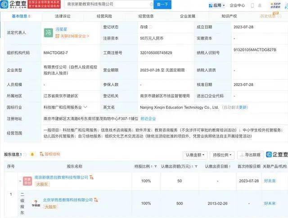Click the Qcc.com logo icon
This screenshot has height=218, width=288.
point(4,4)
